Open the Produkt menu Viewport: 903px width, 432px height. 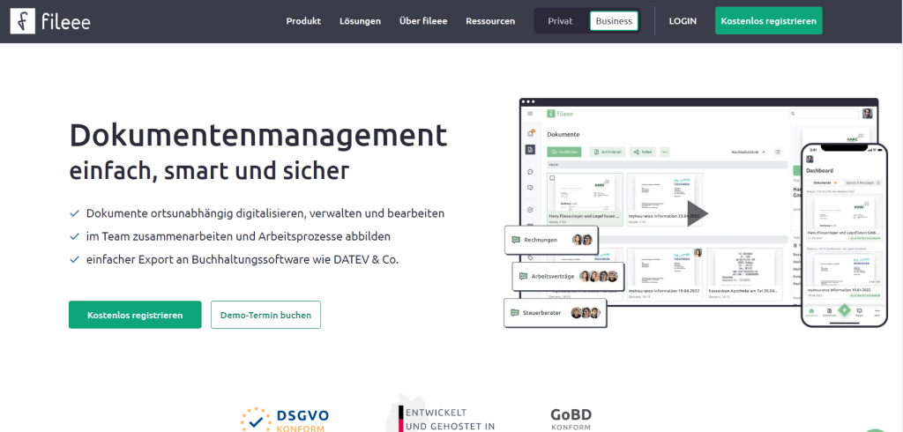303,21
